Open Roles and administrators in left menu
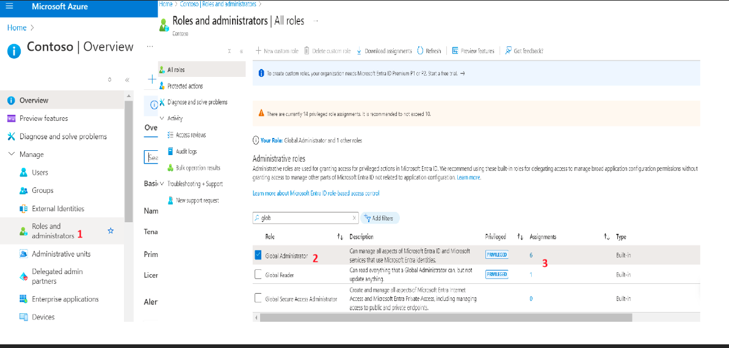 [x=53, y=231]
